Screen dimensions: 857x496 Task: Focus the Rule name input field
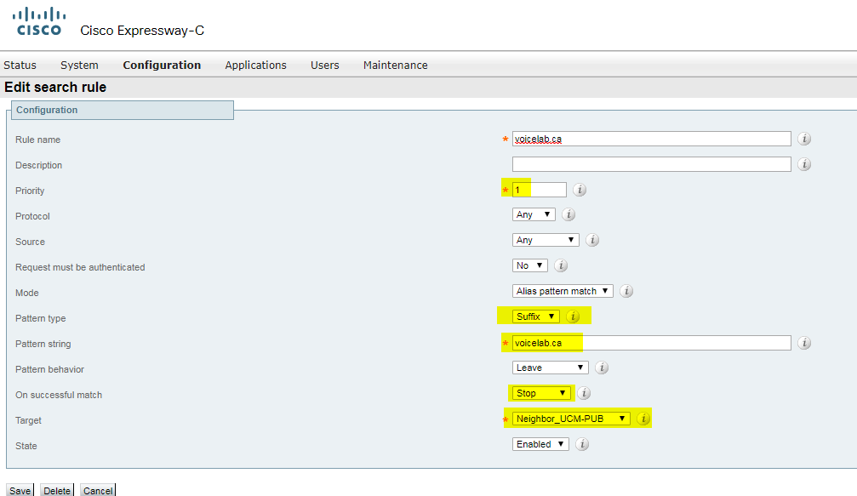click(652, 139)
